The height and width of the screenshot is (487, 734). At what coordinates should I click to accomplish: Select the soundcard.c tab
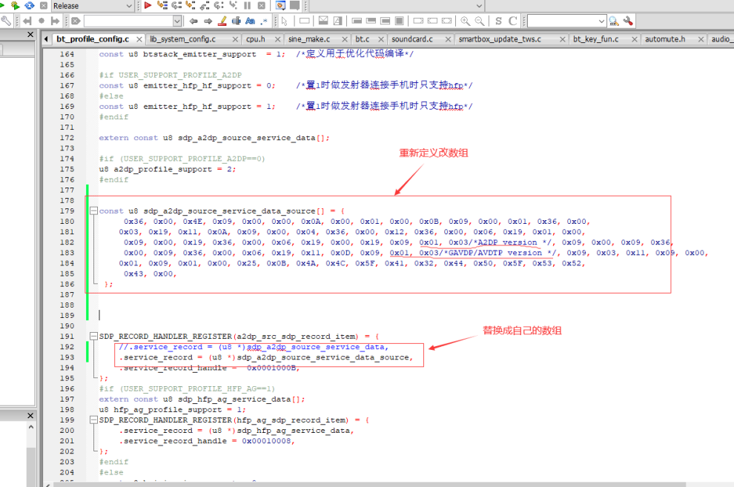(412, 39)
